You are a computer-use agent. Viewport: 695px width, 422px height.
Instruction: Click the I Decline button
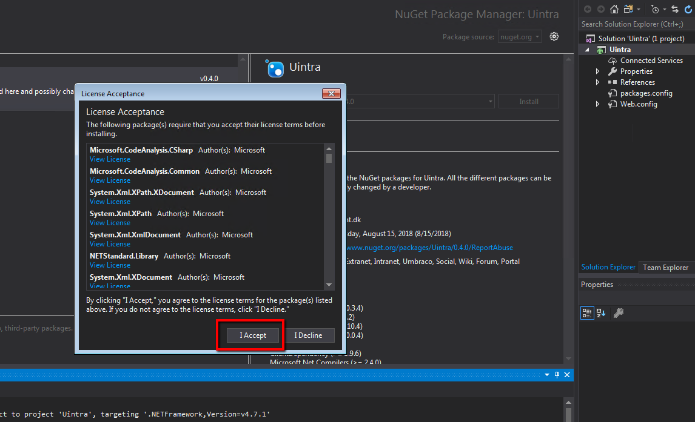(x=308, y=335)
